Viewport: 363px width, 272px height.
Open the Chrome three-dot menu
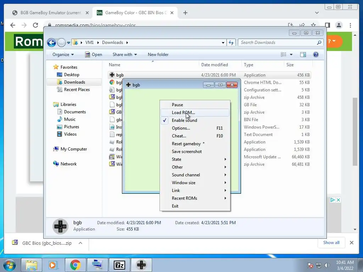[x=350, y=25]
